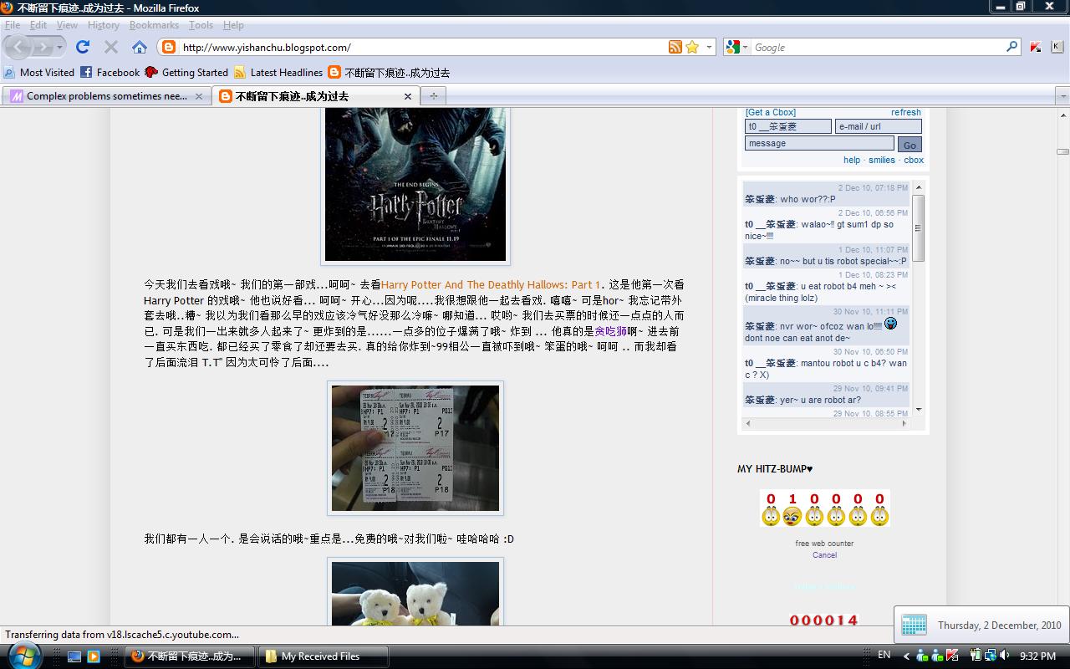1070x669 pixels.
Task: Click the Harry Potter And The Deathly Hallows link
Action: click(491, 285)
